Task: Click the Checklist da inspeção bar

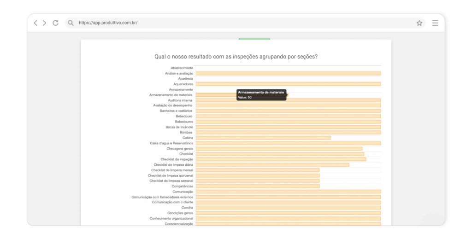Action: click(281, 159)
